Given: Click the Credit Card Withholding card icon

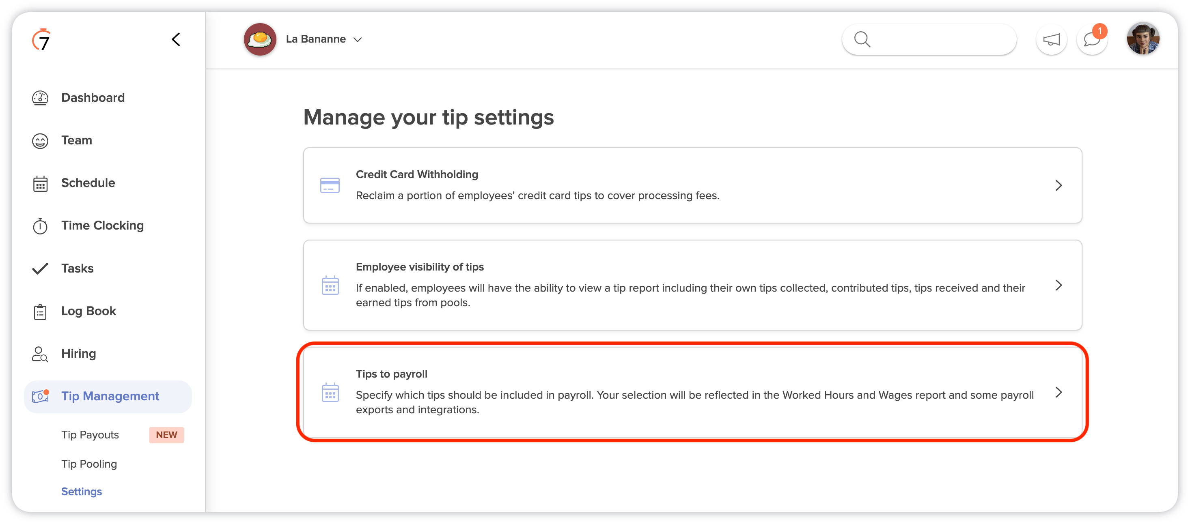Looking at the screenshot, I should tap(330, 186).
